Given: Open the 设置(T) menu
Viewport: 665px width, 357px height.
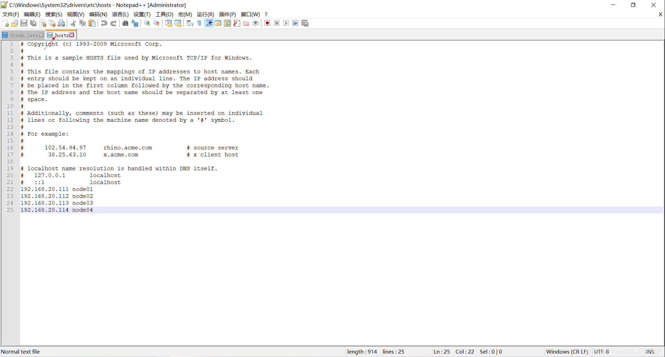Looking at the screenshot, I should click(142, 14).
